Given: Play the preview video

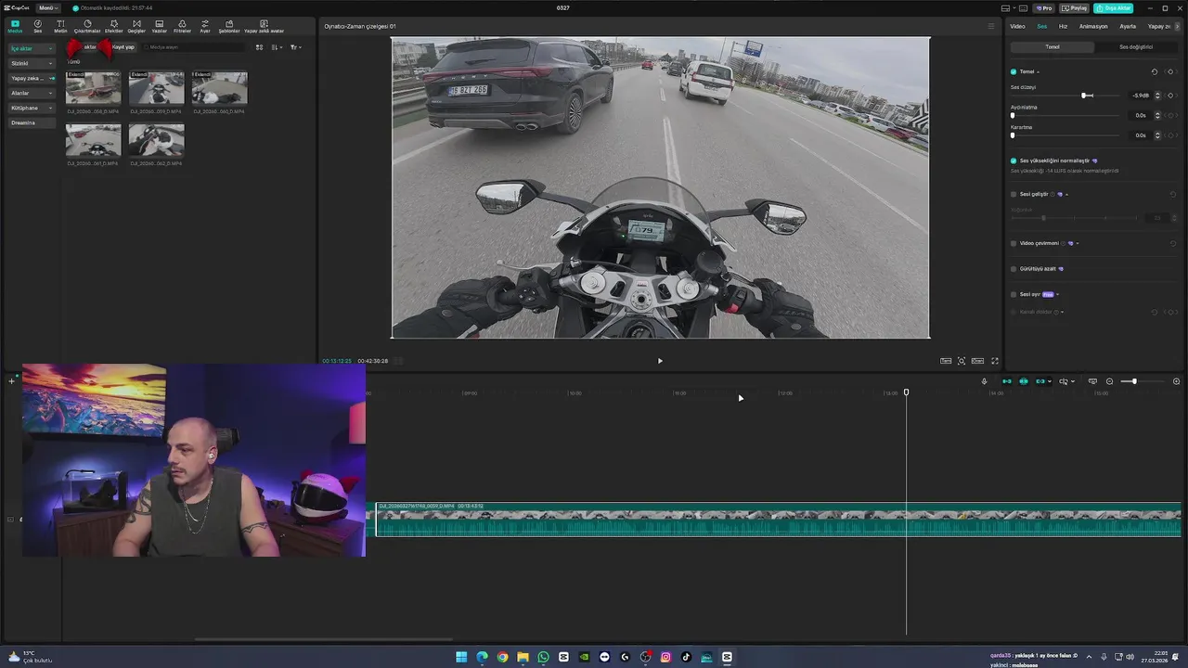Looking at the screenshot, I should click(660, 361).
